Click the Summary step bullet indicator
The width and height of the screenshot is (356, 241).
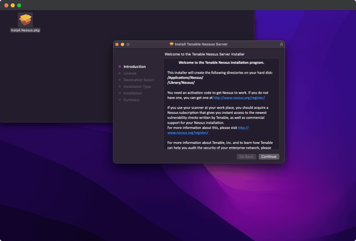point(120,100)
